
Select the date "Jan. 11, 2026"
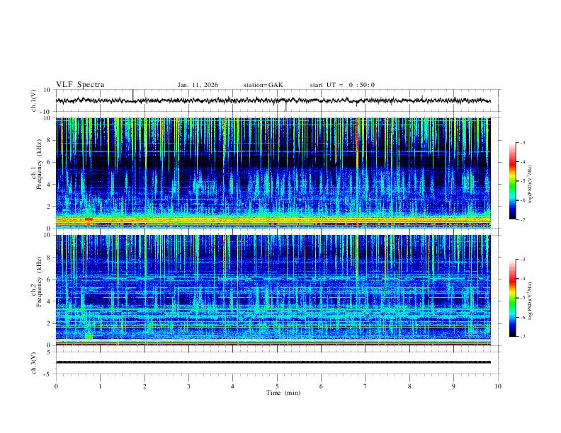tap(198, 85)
